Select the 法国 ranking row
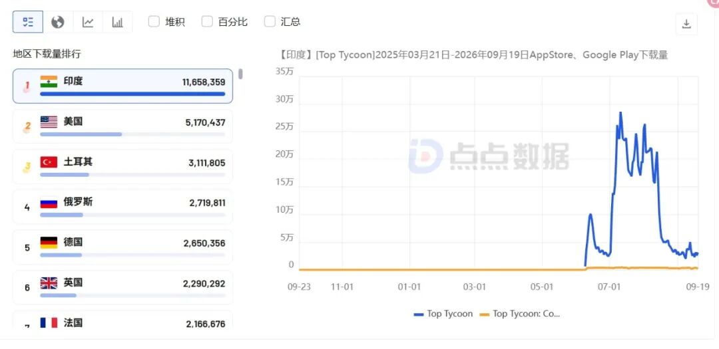This screenshot has width=719, height=349. click(x=122, y=320)
